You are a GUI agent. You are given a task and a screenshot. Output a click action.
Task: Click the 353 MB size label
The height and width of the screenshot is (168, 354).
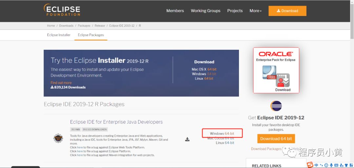(75, 130)
